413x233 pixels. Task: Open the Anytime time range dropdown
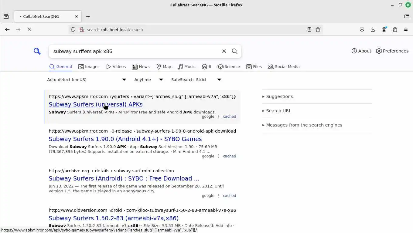[148, 79]
